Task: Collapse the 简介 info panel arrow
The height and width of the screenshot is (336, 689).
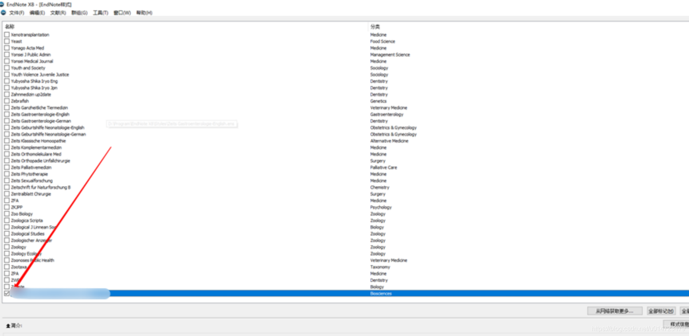Action: point(8,326)
